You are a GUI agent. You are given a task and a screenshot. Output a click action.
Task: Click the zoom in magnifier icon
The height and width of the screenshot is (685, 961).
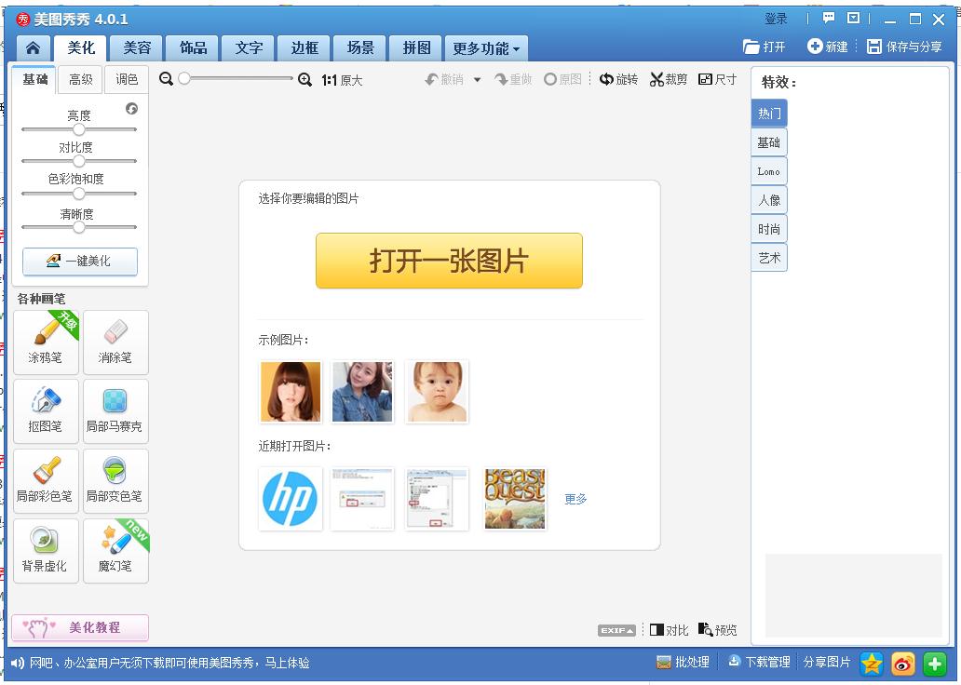(x=305, y=80)
